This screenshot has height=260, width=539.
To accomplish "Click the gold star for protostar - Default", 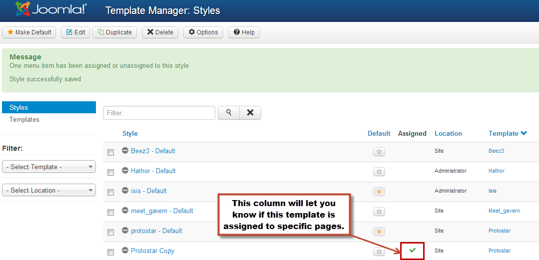I will coord(379,232).
